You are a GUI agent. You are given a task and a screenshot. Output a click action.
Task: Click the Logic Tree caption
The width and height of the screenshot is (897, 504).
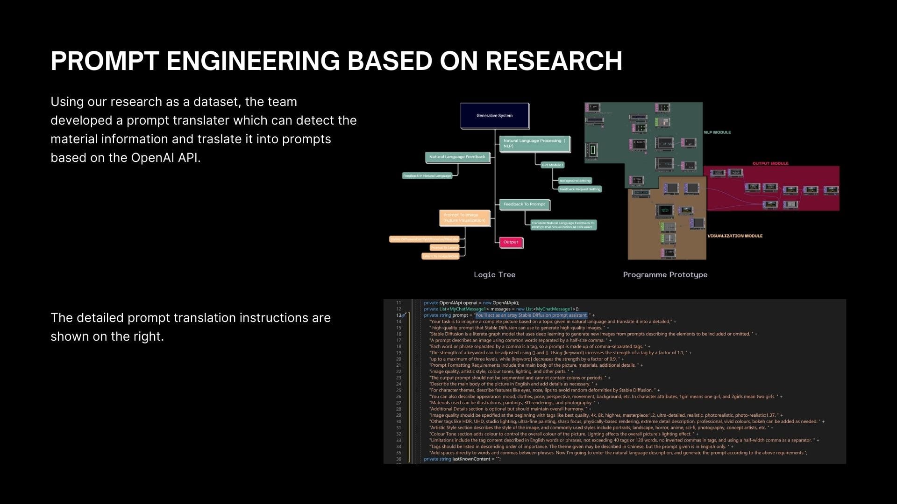point(494,275)
